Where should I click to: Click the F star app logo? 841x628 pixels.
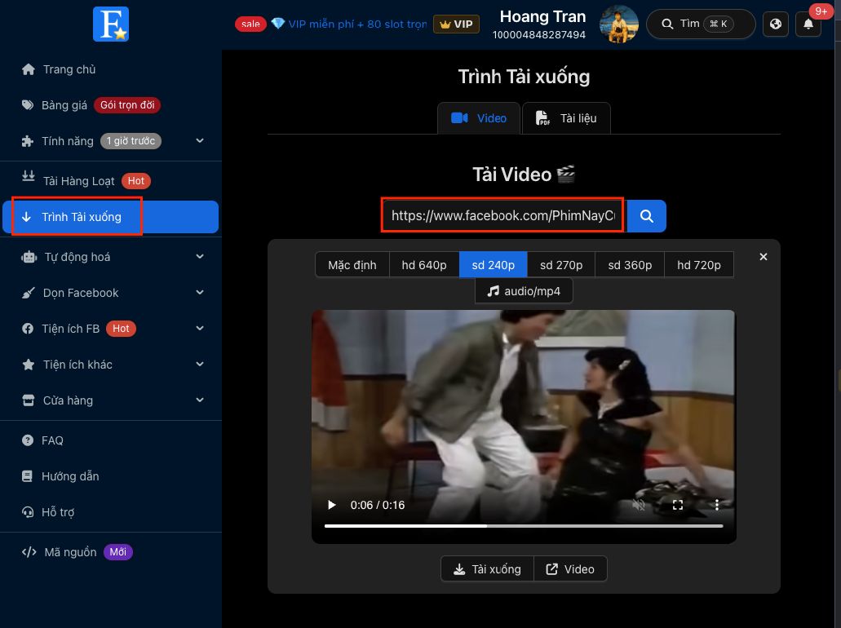tap(110, 24)
